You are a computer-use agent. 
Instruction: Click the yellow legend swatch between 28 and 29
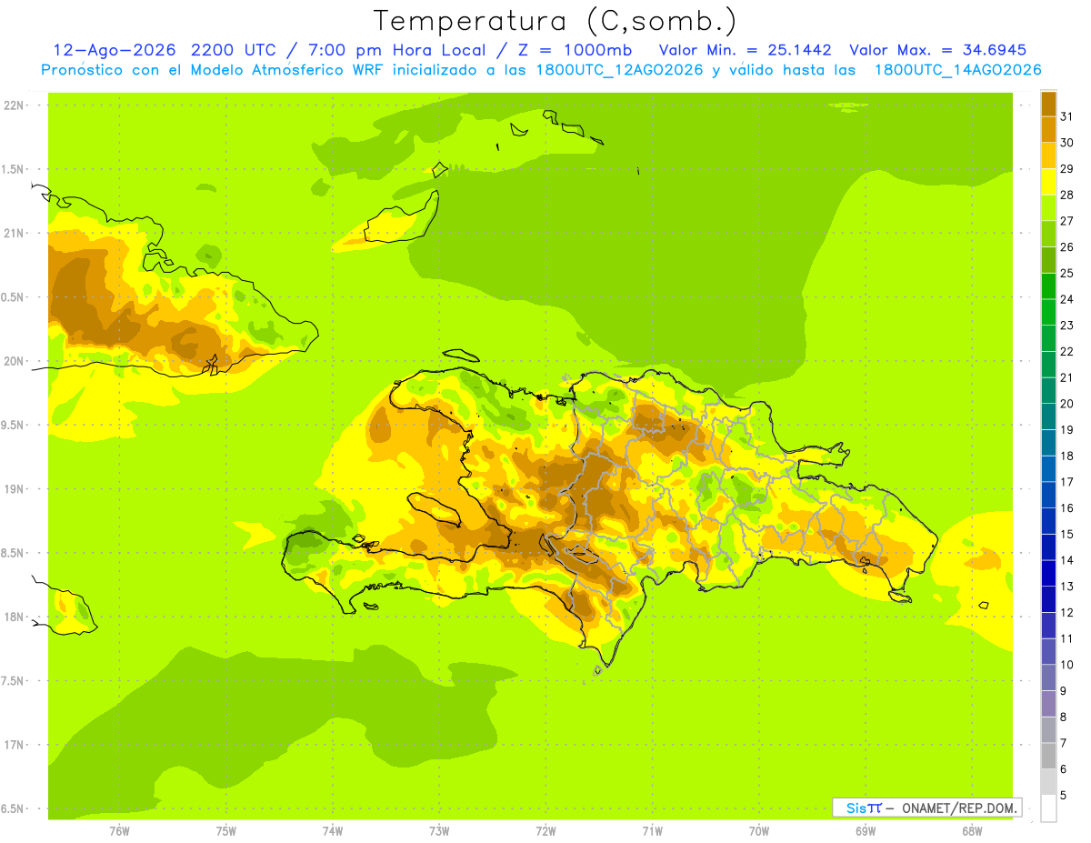[x=1048, y=182]
